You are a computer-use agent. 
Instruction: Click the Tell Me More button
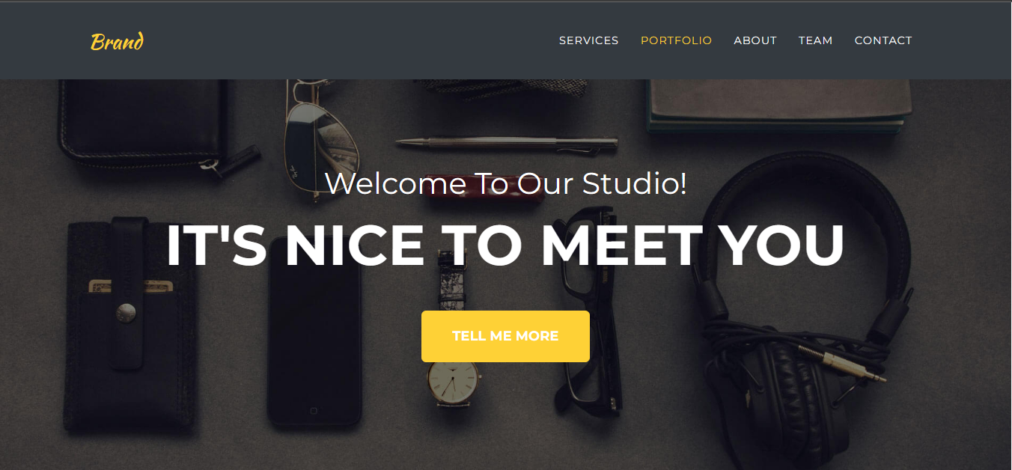(505, 336)
